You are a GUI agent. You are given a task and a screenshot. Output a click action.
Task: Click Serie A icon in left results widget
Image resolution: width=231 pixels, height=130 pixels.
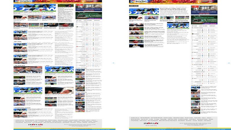point(77,42)
